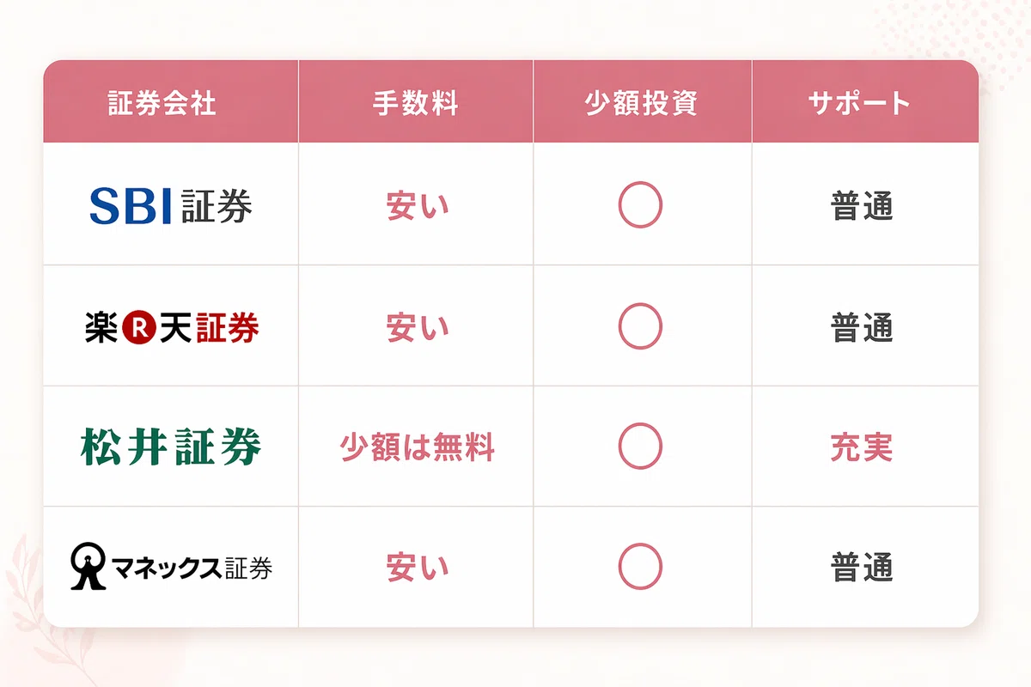Click the 少額投資 column header
The image size is (1031, 687).
point(641,104)
